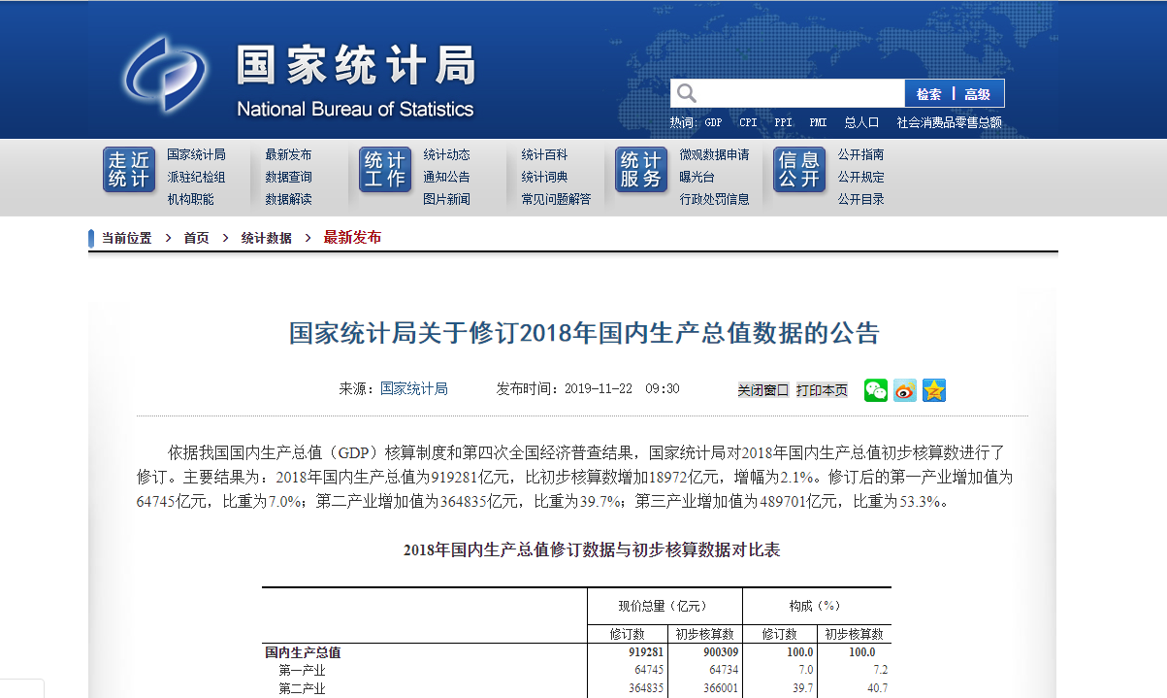Go to 常见问题解答 in navigation

[556, 199]
